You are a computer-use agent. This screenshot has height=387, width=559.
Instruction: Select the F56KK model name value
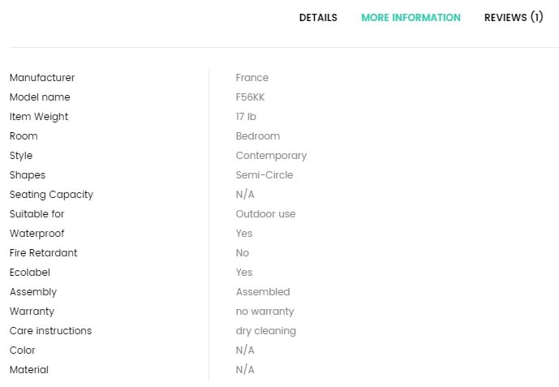(x=250, y=97)
